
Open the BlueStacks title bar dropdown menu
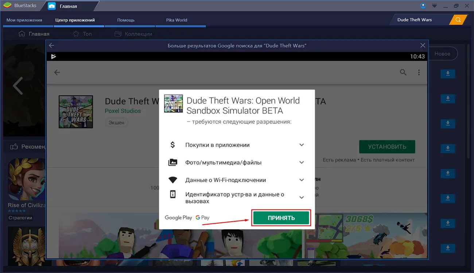(x=434, y=6)
